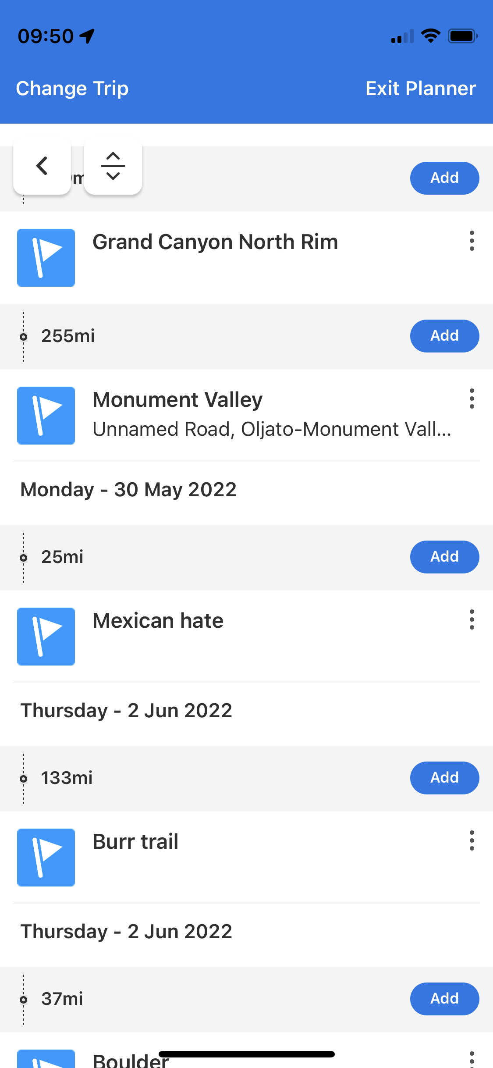Select the Monday - 30 May 2022 date
The image size is (493, 1068).
coord(128,490)
